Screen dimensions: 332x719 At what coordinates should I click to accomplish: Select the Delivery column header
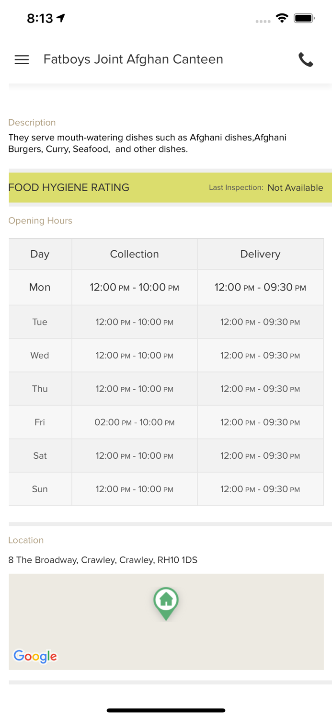pos(260,254)
